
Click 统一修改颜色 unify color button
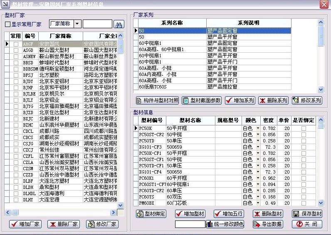(x=225, y=224)
